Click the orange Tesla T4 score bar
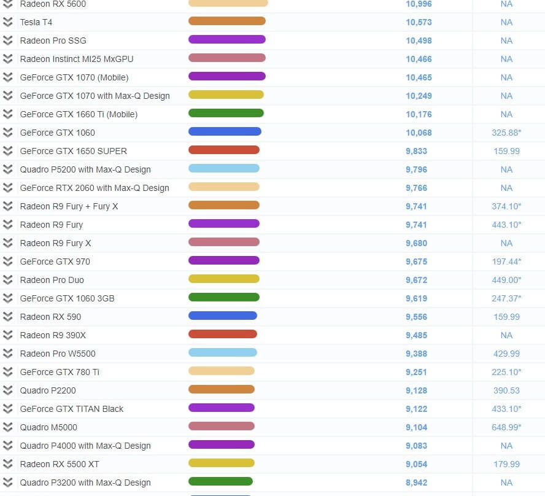Image resolution: width=545 pixels, height=496 pixels. tap(227, 21)
